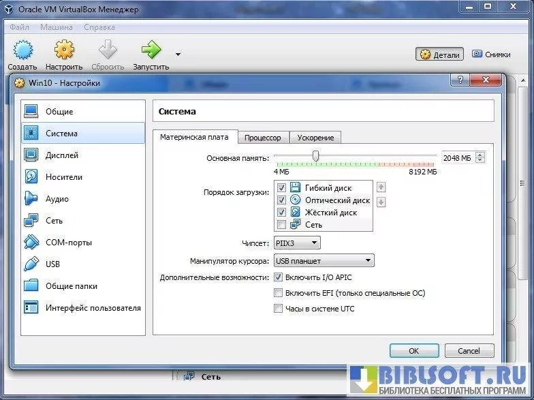
Task: Select the Аудио section in sidebar
Action: click(57, 199)
